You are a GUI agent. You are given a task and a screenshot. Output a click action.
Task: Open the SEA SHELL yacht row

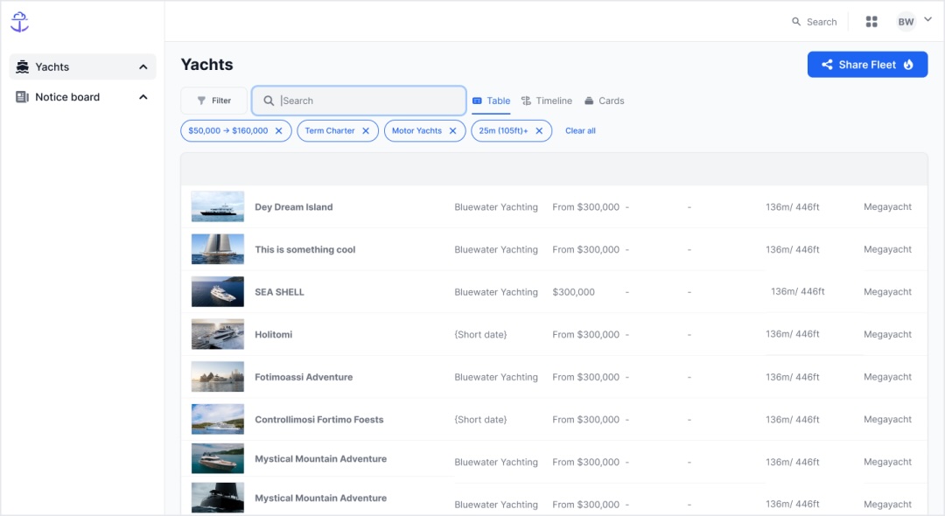click(x=279, y=292)
